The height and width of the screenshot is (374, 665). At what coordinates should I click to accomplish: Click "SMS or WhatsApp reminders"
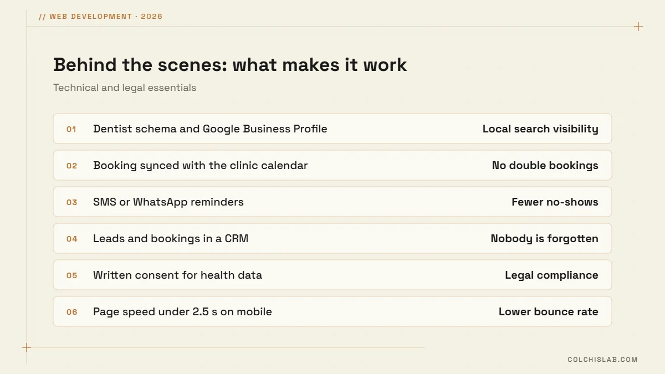point(168,202)
